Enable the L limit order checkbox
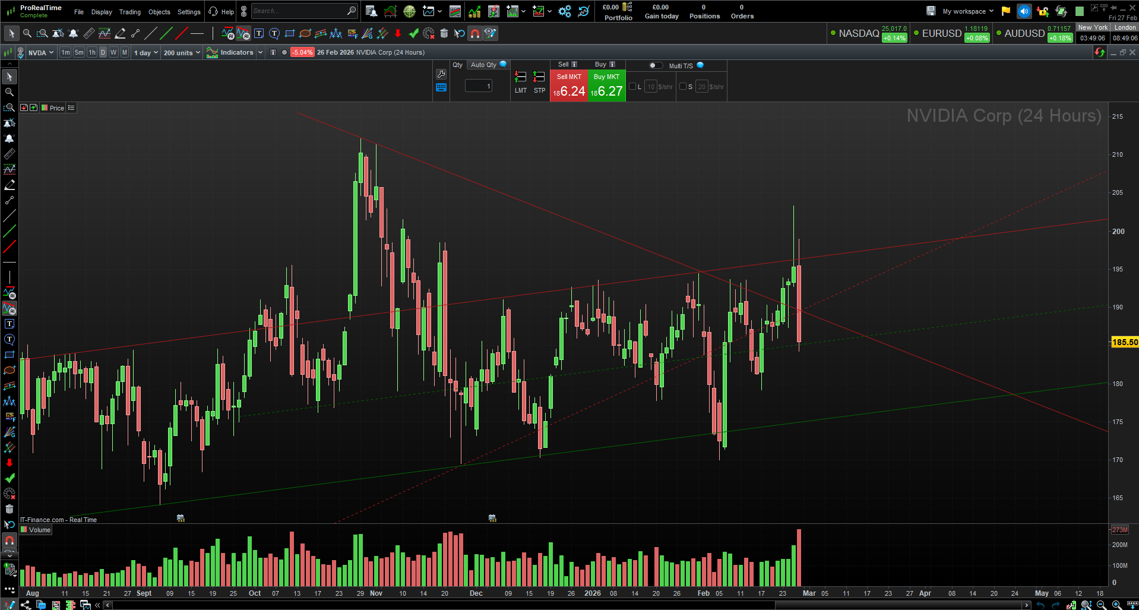Screen dimensions: 1139x610 tap(632, 86)
